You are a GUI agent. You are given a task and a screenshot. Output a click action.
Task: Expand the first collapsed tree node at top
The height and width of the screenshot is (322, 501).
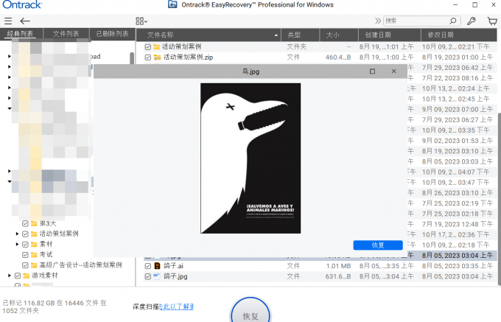point(10,56)
